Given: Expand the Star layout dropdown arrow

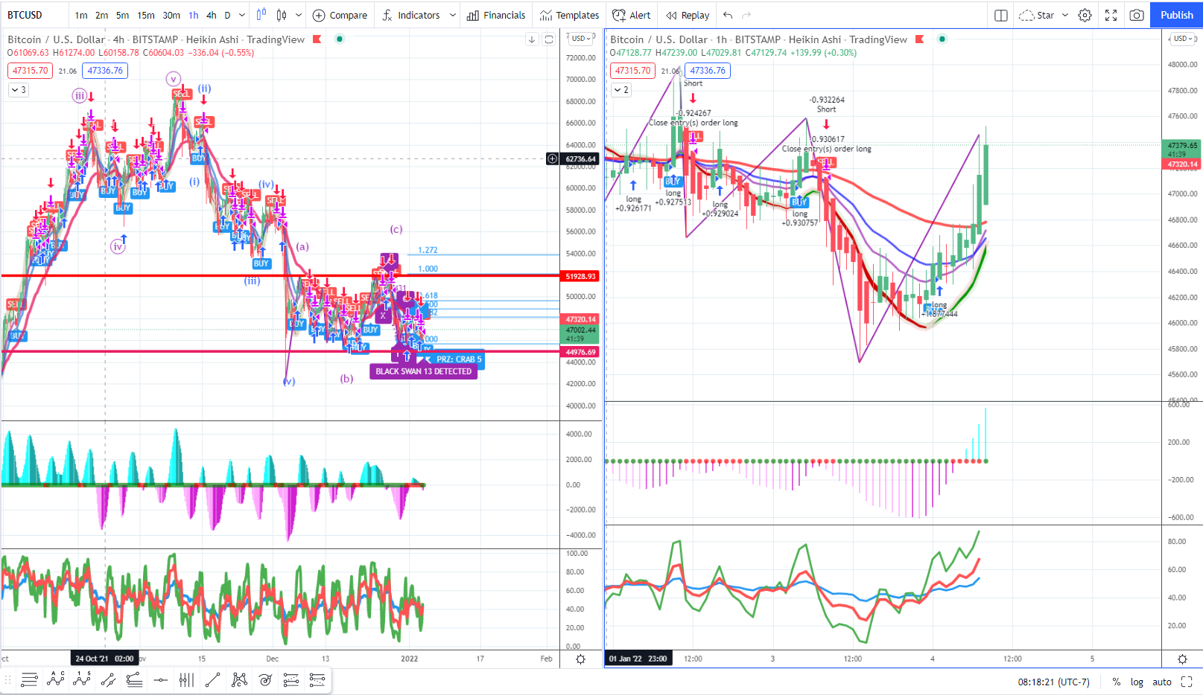Looking at the screenshot, I should tap(1065, 15).
